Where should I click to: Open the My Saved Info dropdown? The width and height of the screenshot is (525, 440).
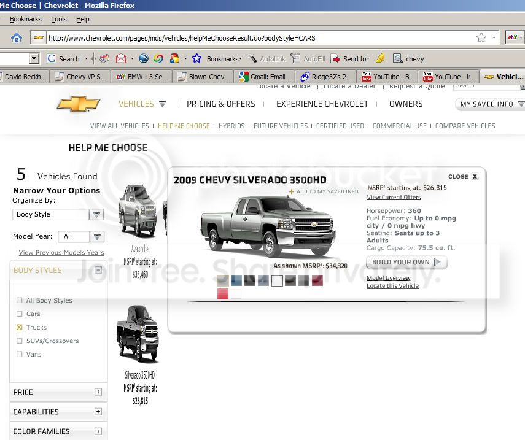[x=490, y=104]
